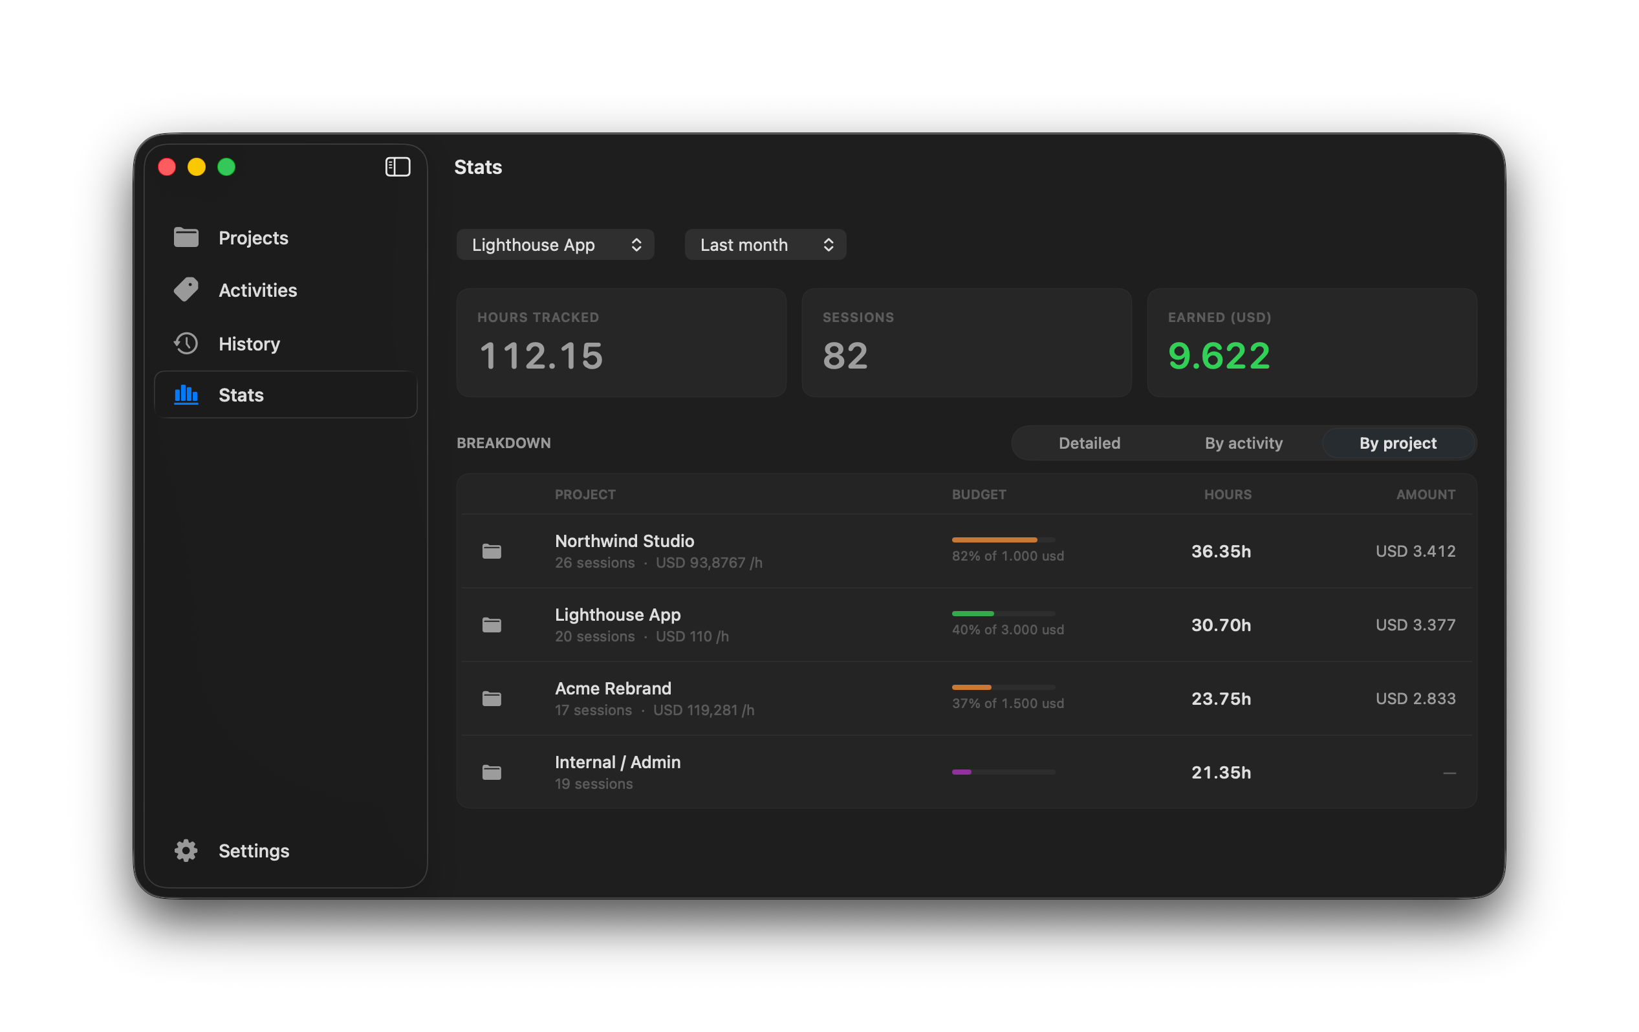Click the Projects folder icon
The height and width of the screenshot is (1032, 1639).
[186, 237]
